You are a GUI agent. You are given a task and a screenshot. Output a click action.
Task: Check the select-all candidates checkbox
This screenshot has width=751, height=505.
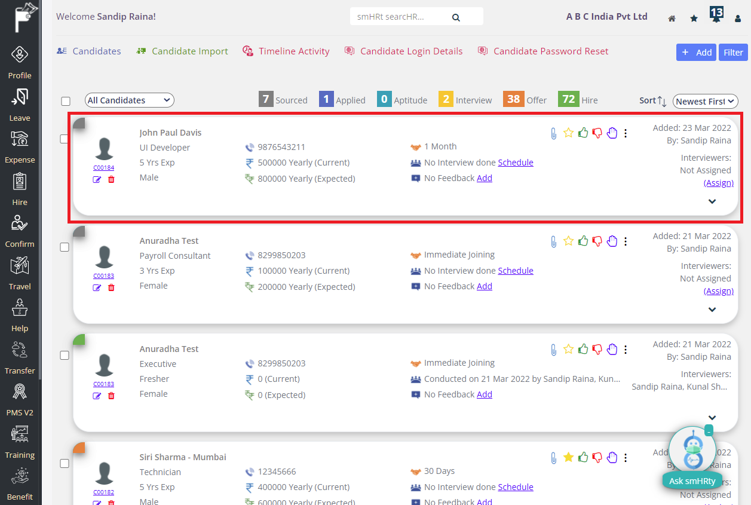tap(66, 101)
